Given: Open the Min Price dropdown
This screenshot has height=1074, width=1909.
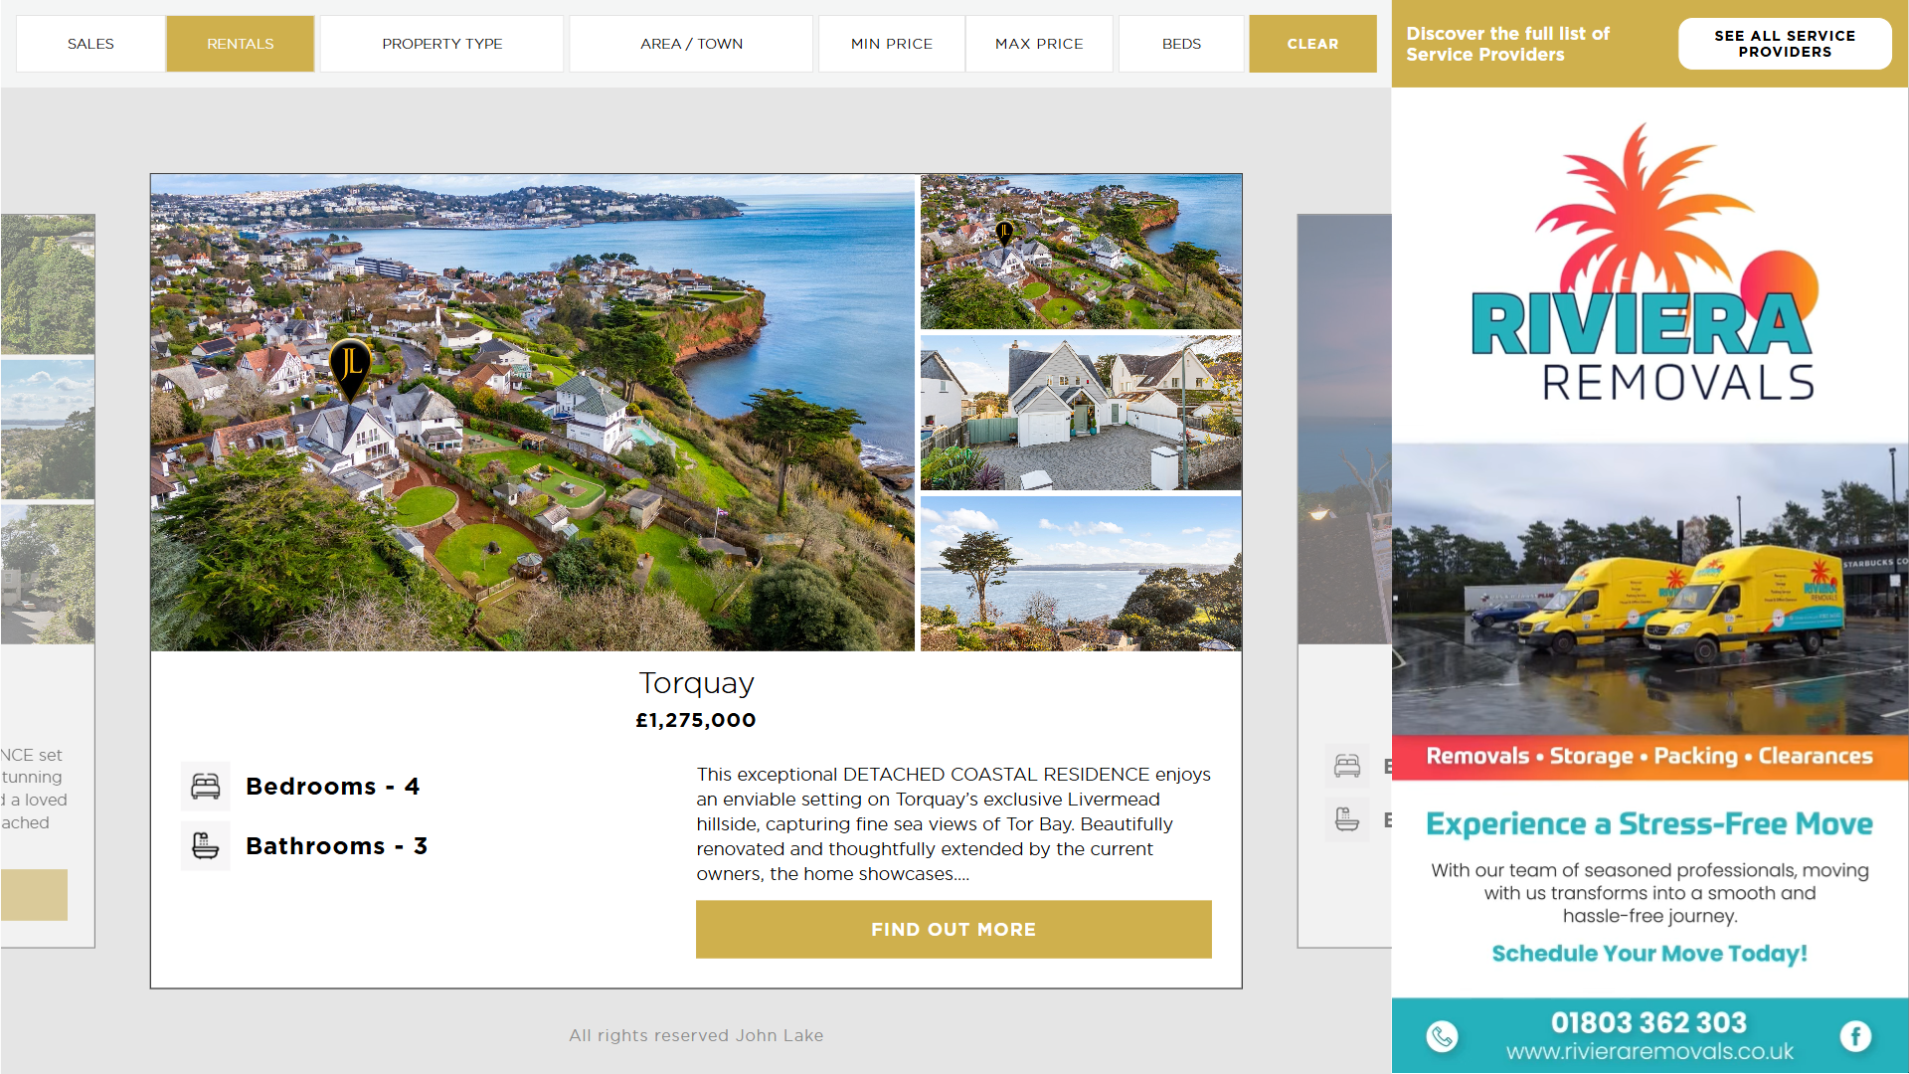Looking at the screenshot, I should click(x=892, y=44).
